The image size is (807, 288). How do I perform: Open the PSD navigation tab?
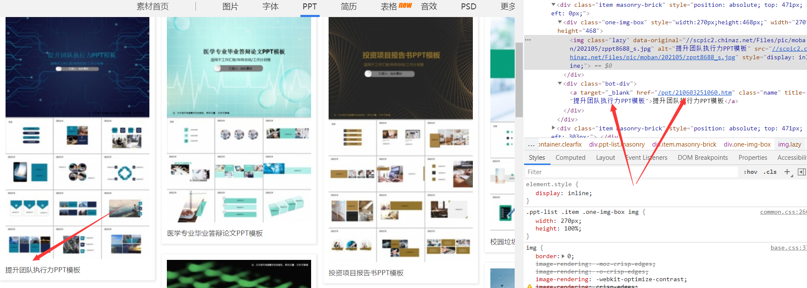point(469,6)
